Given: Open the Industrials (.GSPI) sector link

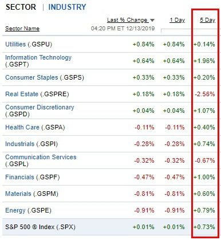Looking at the screenshot, I should point(31,144).
